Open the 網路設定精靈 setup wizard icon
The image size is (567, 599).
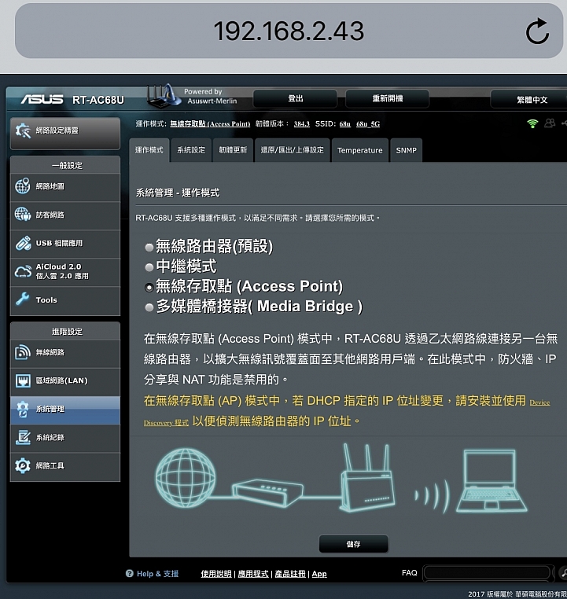click(x=23, y=130)
